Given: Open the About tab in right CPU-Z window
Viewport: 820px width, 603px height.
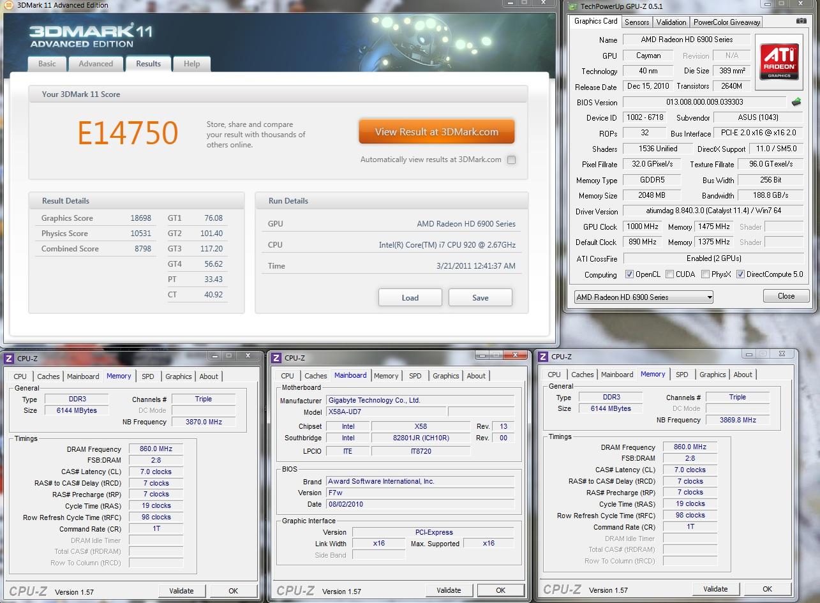Looking at the screenshot, I should click(743, 375).
